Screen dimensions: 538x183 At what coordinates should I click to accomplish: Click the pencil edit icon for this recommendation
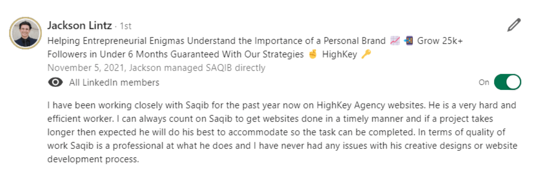[513, 25]
